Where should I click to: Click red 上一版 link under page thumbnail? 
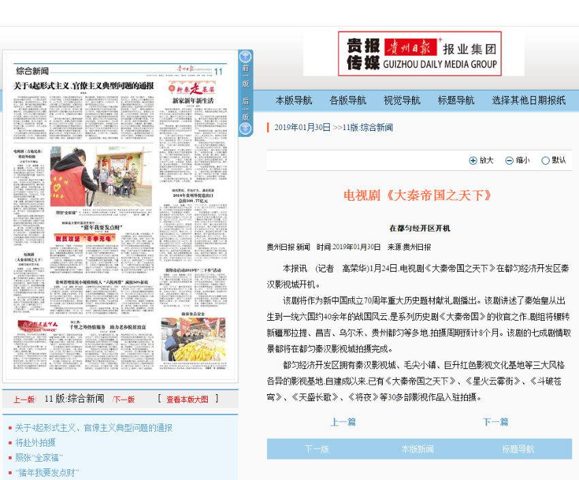tap(25, 400)
